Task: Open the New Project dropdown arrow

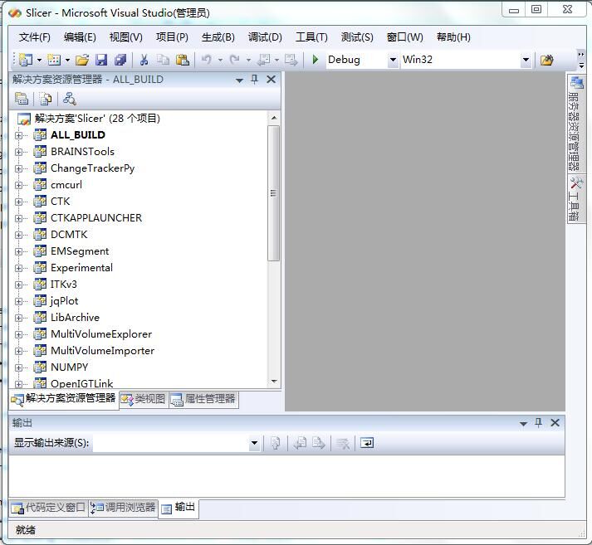Action: 39,60
